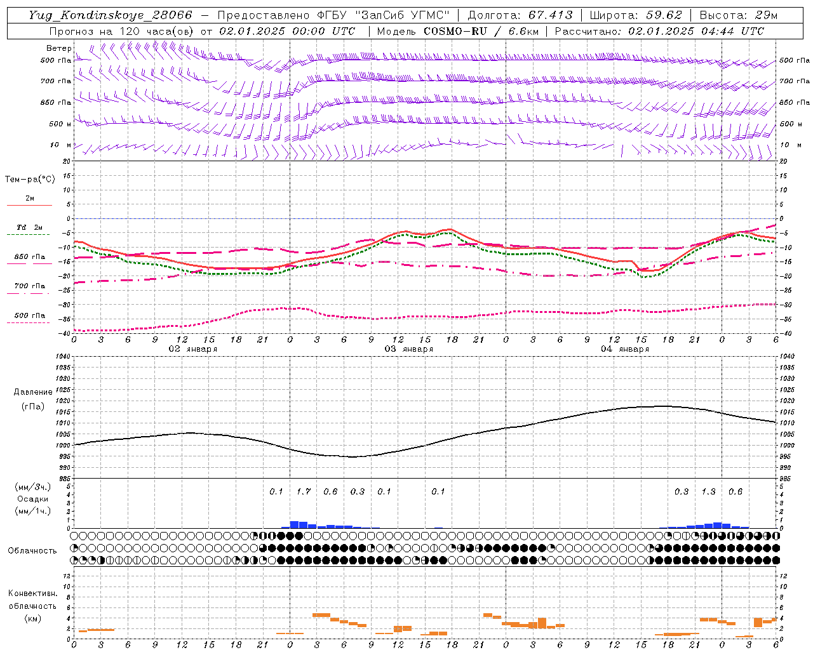Click the Модель COSMO-RU / 6.6км label
The image size is (813, 650).
457,31
